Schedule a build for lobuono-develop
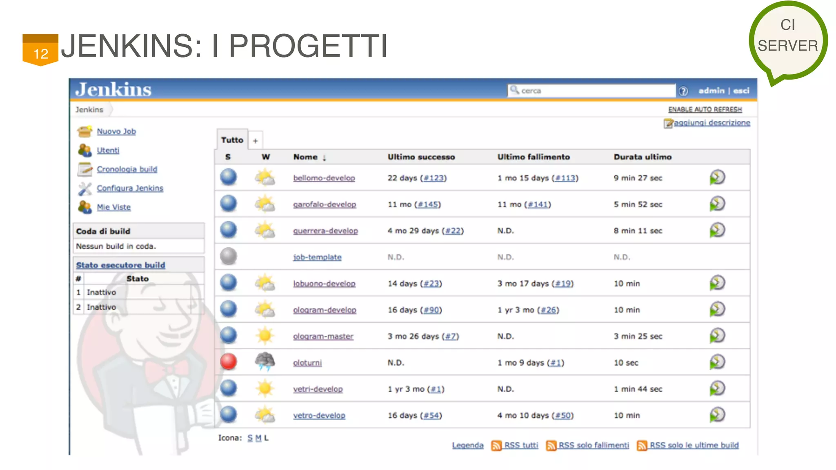Viewport: 836px width, 470px height. coord(717,283)
